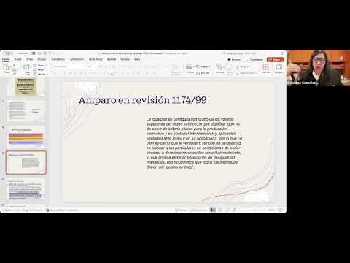
Task: Open the Designer icon in ribbon
Action: [x=279, y=68]
